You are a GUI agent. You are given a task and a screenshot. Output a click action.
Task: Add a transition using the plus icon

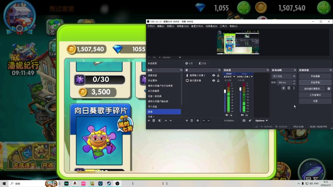(284, 88)
